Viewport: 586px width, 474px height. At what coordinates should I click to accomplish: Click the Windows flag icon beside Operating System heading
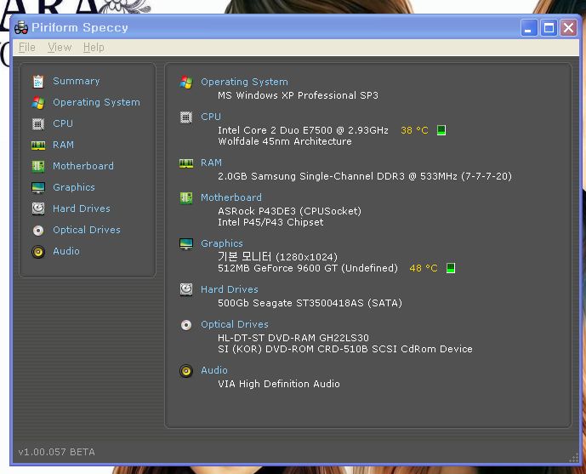pyautogui.click(x=186, y=83)
